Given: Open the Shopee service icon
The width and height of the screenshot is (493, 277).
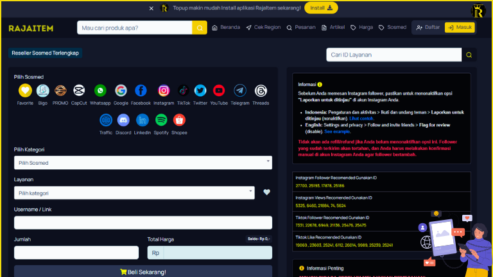Looking at the screenshot, I should pos(179,120).
